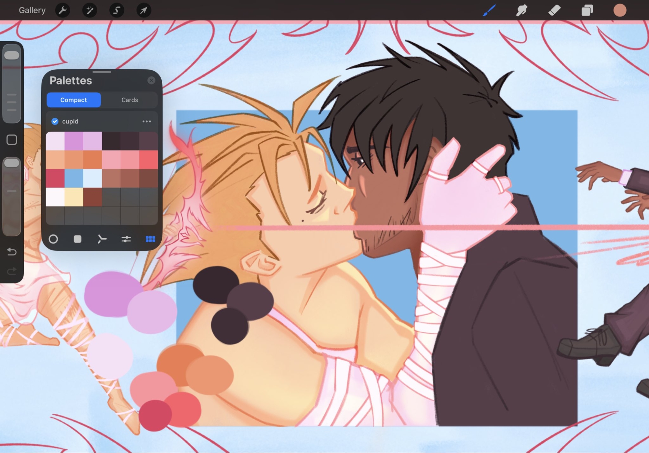
Task: Switch to Cards palette view
Action: [129, 100]
